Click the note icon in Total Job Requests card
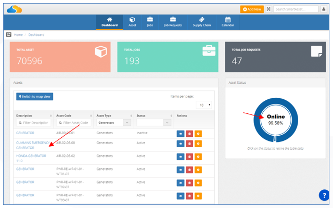Viewport: 333px width, 208px height. click(x=317, y=51)
